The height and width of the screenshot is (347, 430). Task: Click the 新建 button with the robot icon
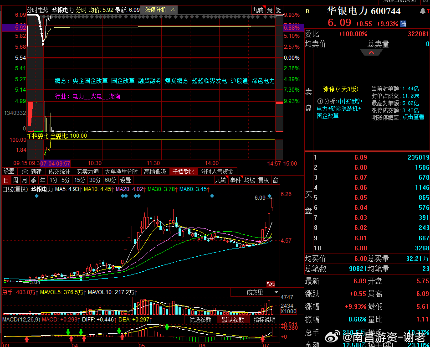(32, 171)
